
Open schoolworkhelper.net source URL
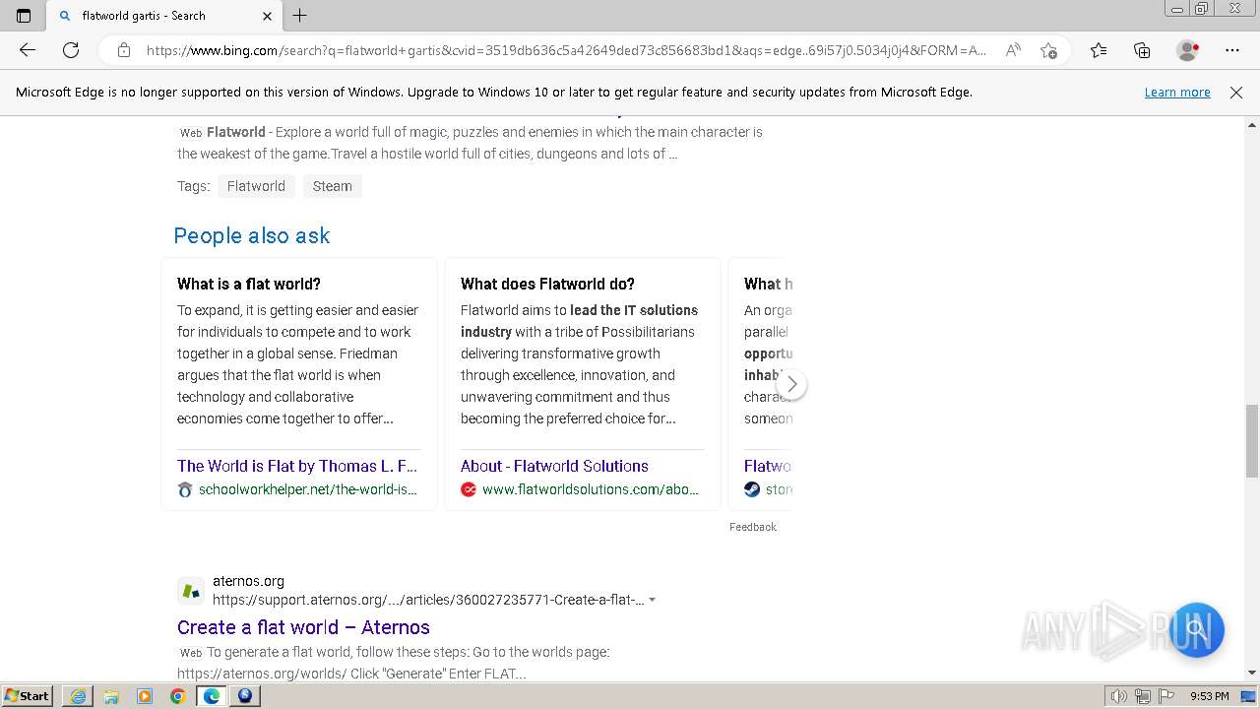[308, 489]
